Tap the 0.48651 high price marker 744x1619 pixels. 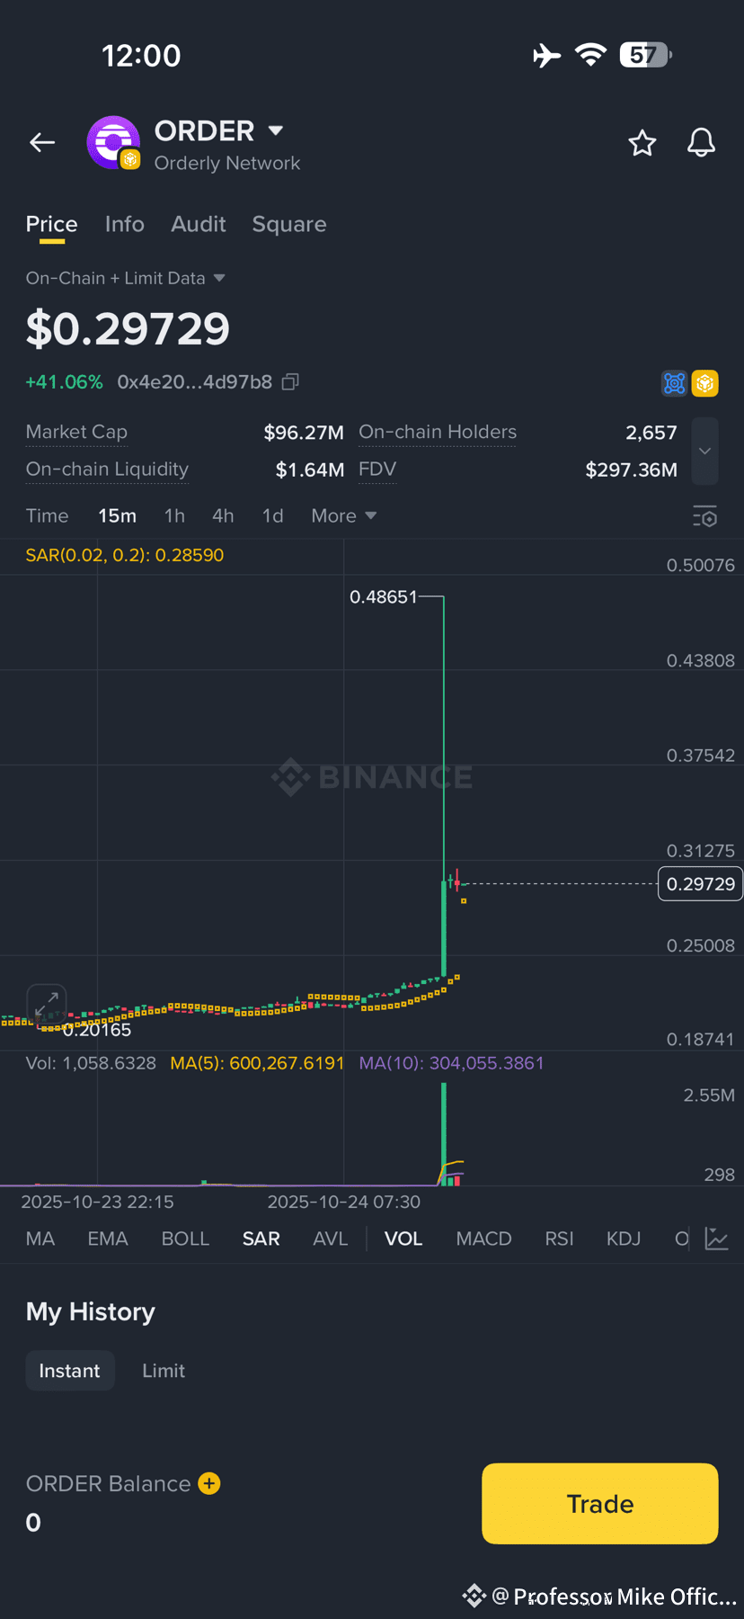[x=384, y=596]
